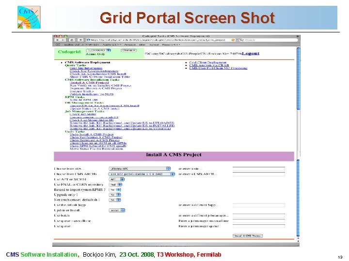Open Run Verify on an Installed CMS Project
Screen dimensions: 349x261
(x=100, y=86)
